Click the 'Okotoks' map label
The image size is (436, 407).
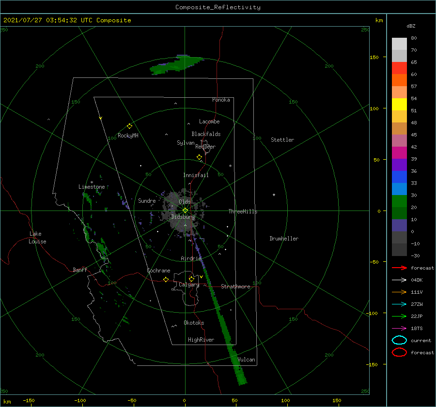194,322
